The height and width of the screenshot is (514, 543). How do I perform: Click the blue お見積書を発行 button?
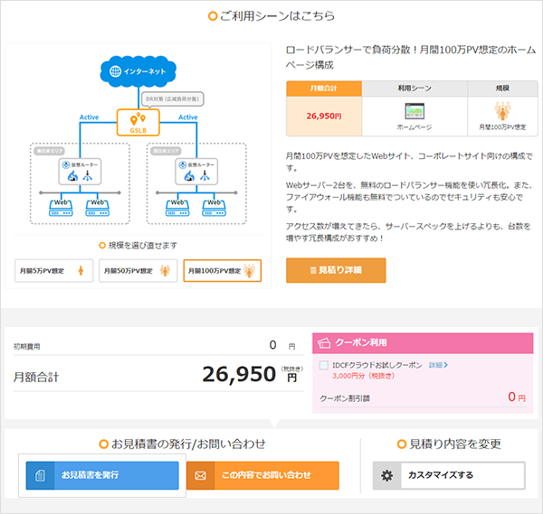pos(102,475)
